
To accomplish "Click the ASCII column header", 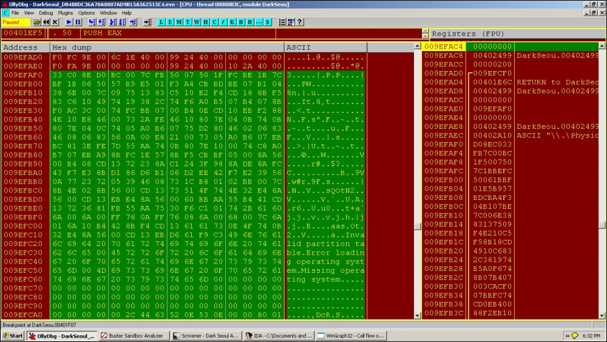I will 325,47.
